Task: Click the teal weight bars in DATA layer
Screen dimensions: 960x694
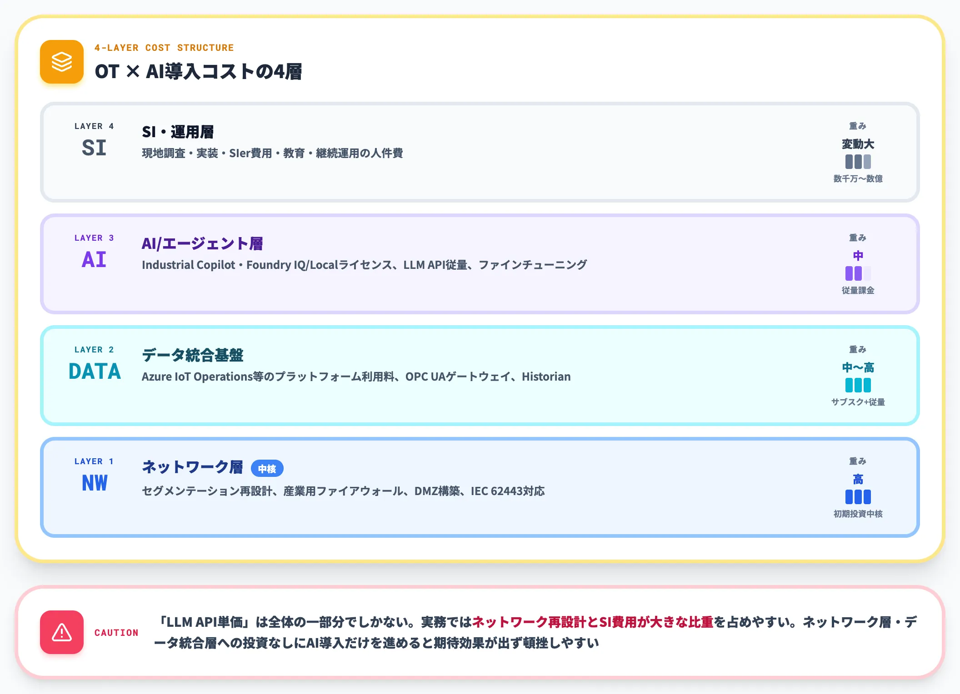Action: (858, 385)
